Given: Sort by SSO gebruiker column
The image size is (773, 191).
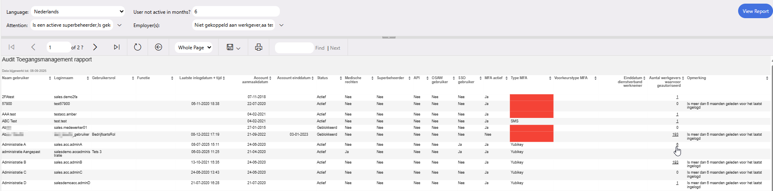Looking at the screenshot, I should click(481, 78).
